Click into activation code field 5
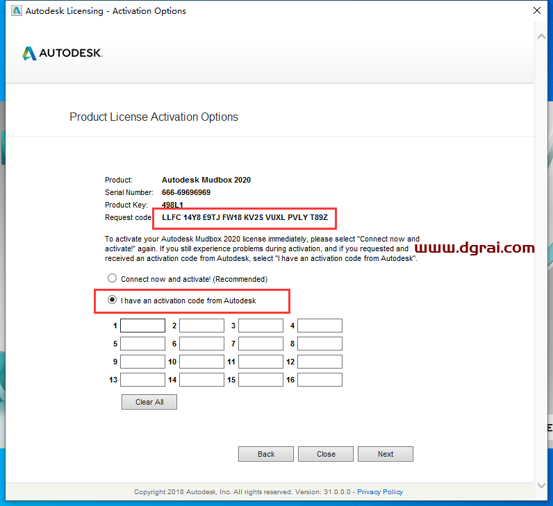Screen dimensions: 553x506 click(x=142, y=344)
